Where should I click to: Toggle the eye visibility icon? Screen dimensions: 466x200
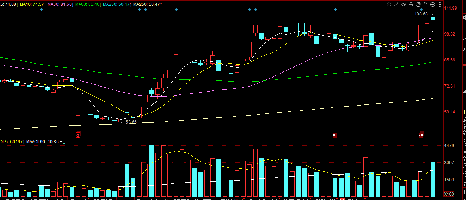pos(404,4)
